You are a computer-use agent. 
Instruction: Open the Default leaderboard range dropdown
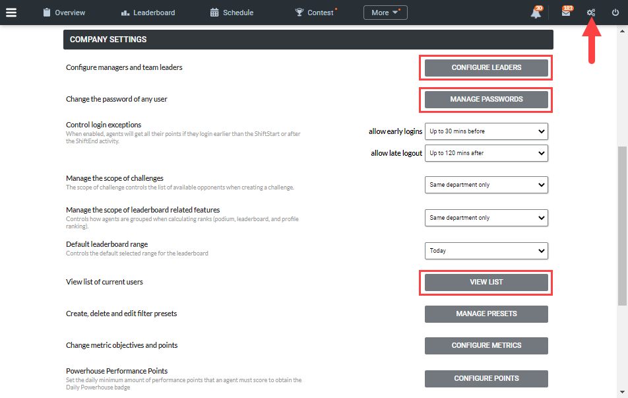pos(486,251)
